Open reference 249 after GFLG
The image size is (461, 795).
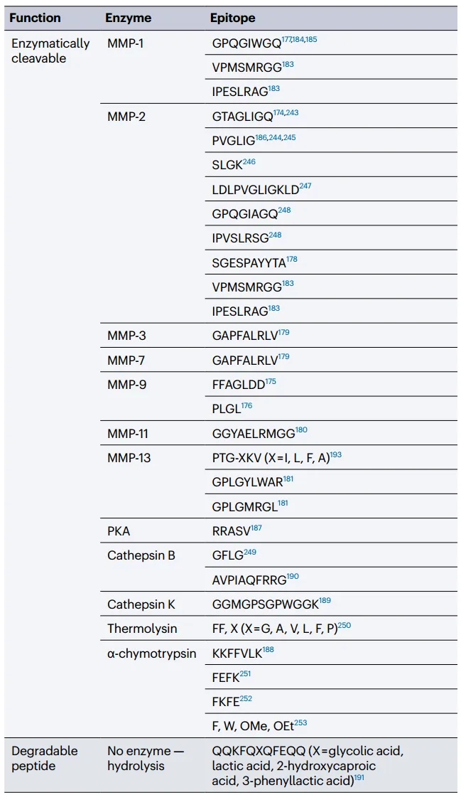250,552
